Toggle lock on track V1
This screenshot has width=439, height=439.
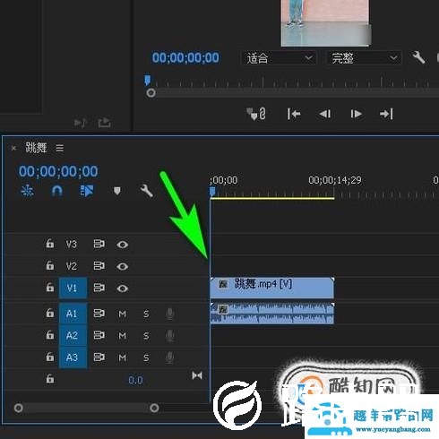click(x=50, y=288)
